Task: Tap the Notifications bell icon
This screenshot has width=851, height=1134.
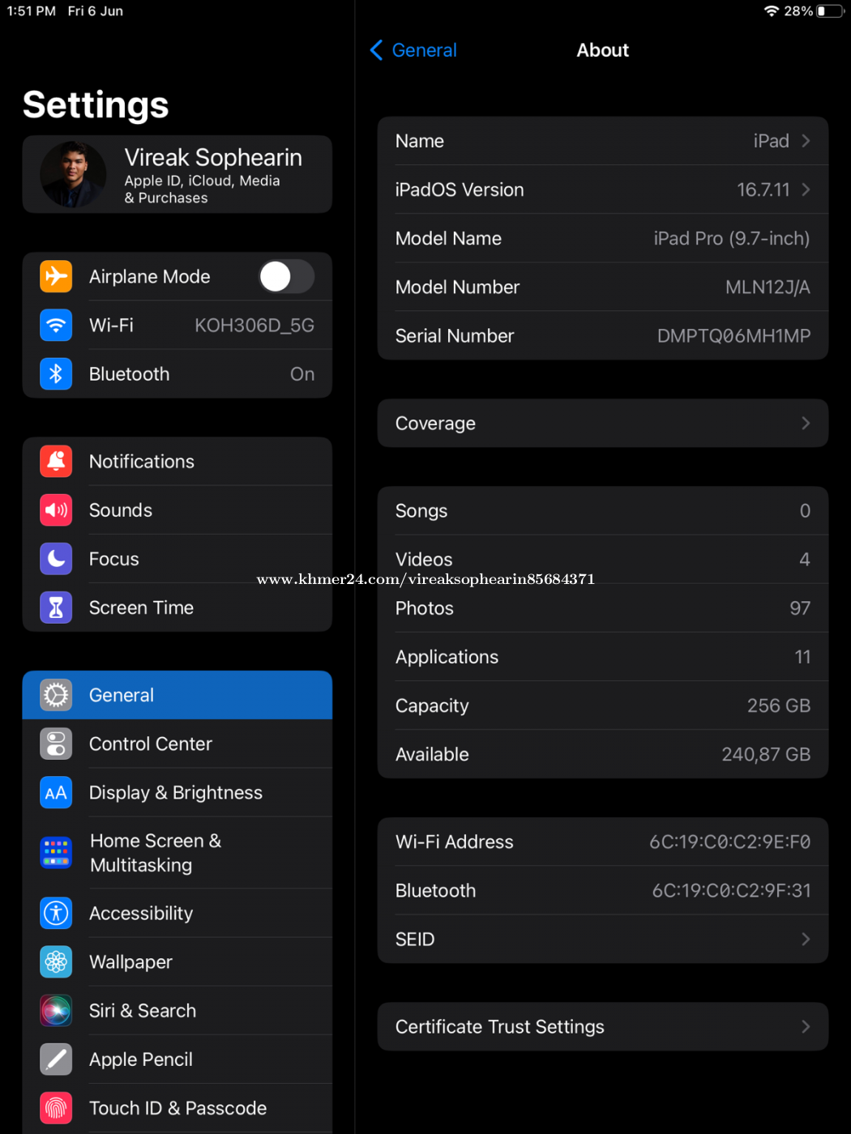Action: click(x=56, y=461)
